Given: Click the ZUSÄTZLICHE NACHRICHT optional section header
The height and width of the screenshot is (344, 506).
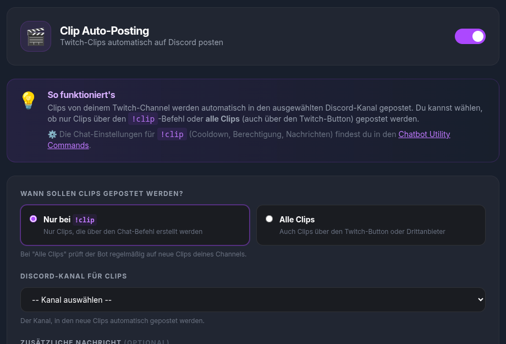Looking at the screenshot, I should coord(71,341).
